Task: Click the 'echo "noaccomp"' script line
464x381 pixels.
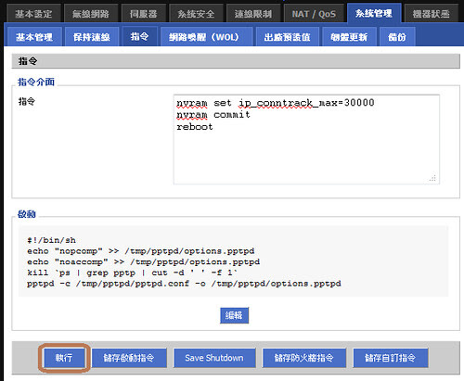Action: click(143, 261)
